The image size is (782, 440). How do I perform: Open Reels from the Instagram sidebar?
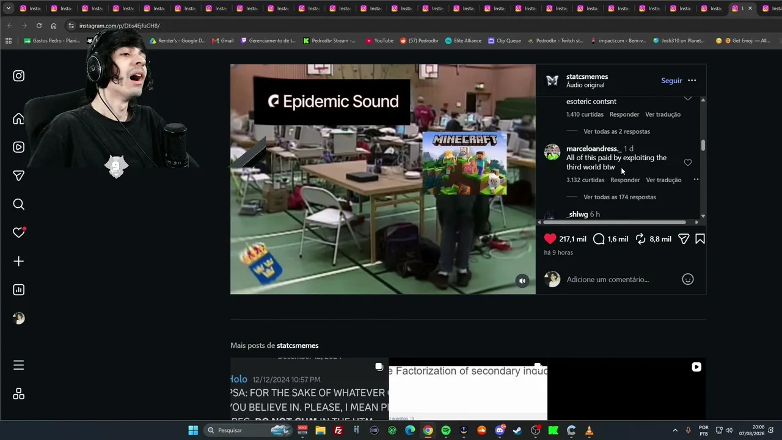19,147
